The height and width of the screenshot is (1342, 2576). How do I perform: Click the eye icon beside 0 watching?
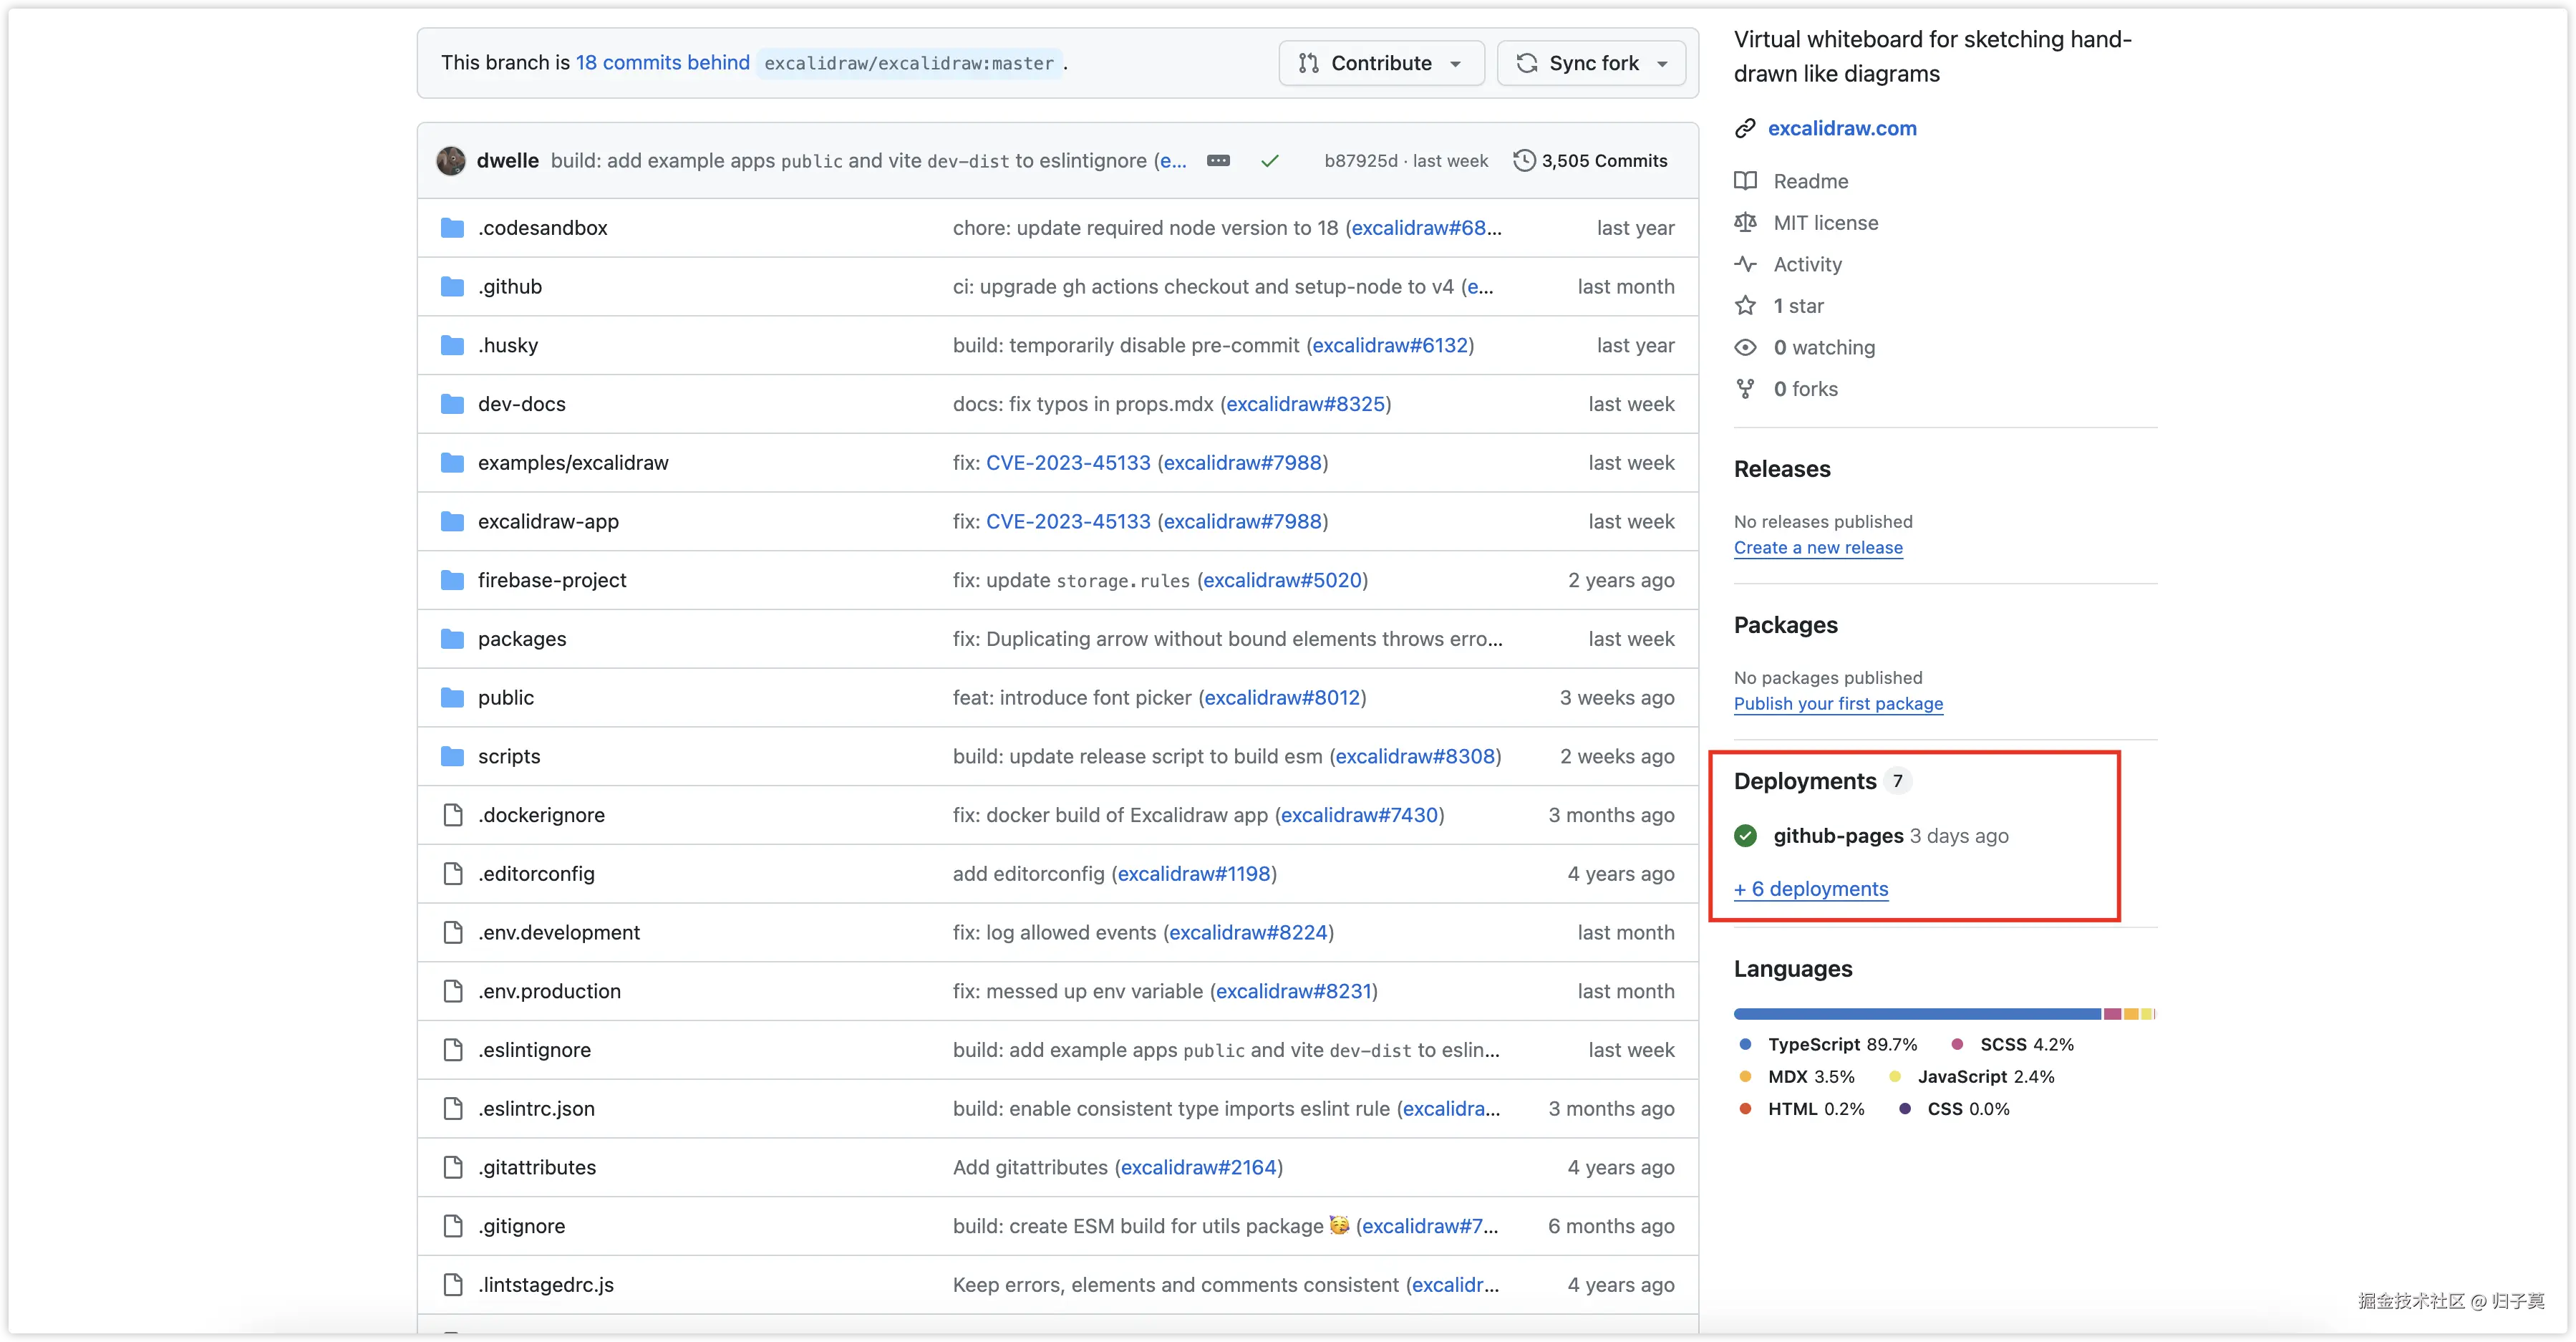(x=1745, y=347)
